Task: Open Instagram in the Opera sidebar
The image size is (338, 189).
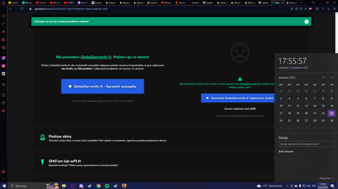Action: point(3,66)
